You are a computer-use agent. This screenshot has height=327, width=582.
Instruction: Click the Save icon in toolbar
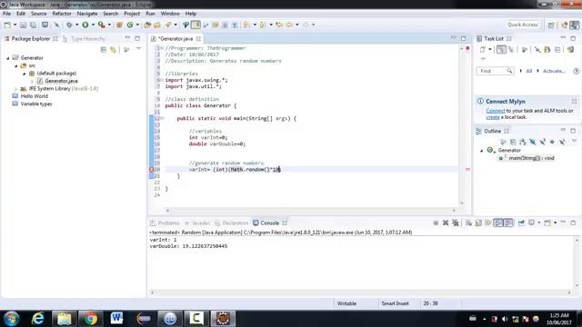(x=24, y=25)
